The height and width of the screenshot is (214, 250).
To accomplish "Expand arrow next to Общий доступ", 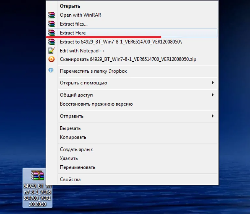I will pos(213,95).
